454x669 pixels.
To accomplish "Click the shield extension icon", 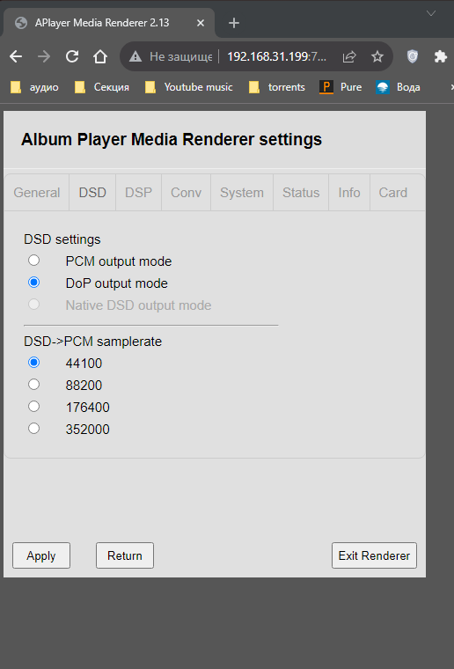I will click(413, 56).
